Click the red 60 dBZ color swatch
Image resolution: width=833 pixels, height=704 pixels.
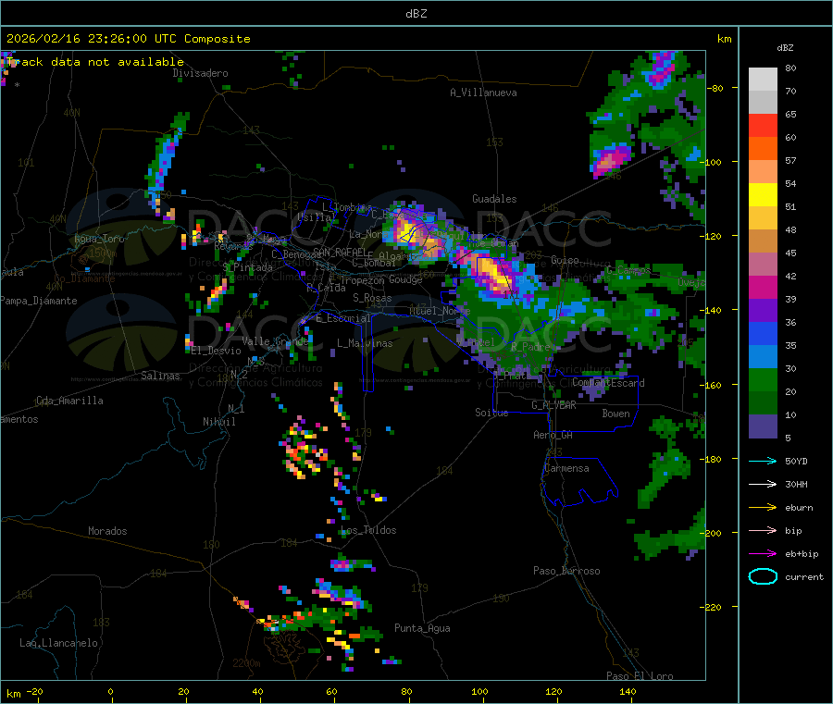click(763, 125)
